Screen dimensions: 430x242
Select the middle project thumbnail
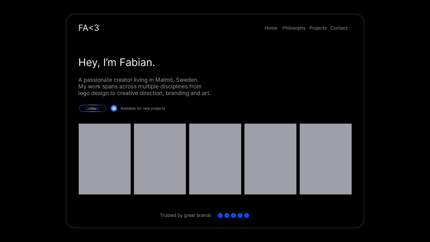tap(215, 159)
